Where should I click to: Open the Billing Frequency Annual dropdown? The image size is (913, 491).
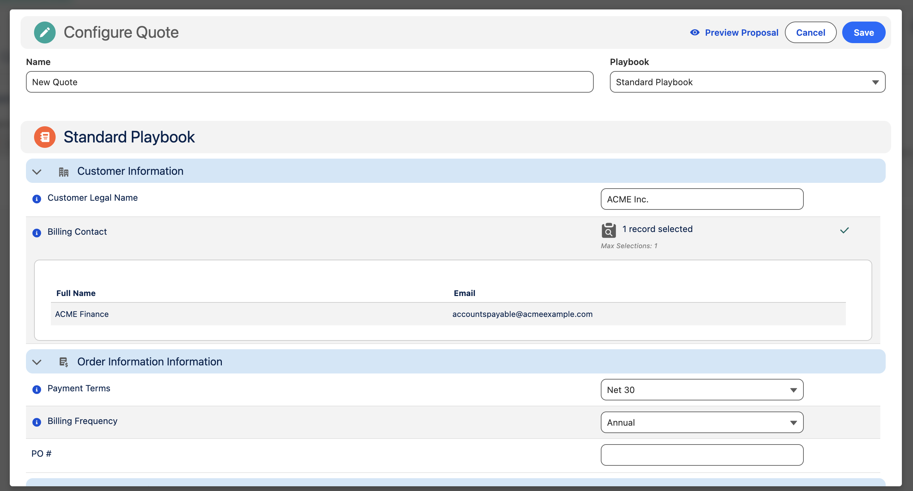(x=702, y=422)
